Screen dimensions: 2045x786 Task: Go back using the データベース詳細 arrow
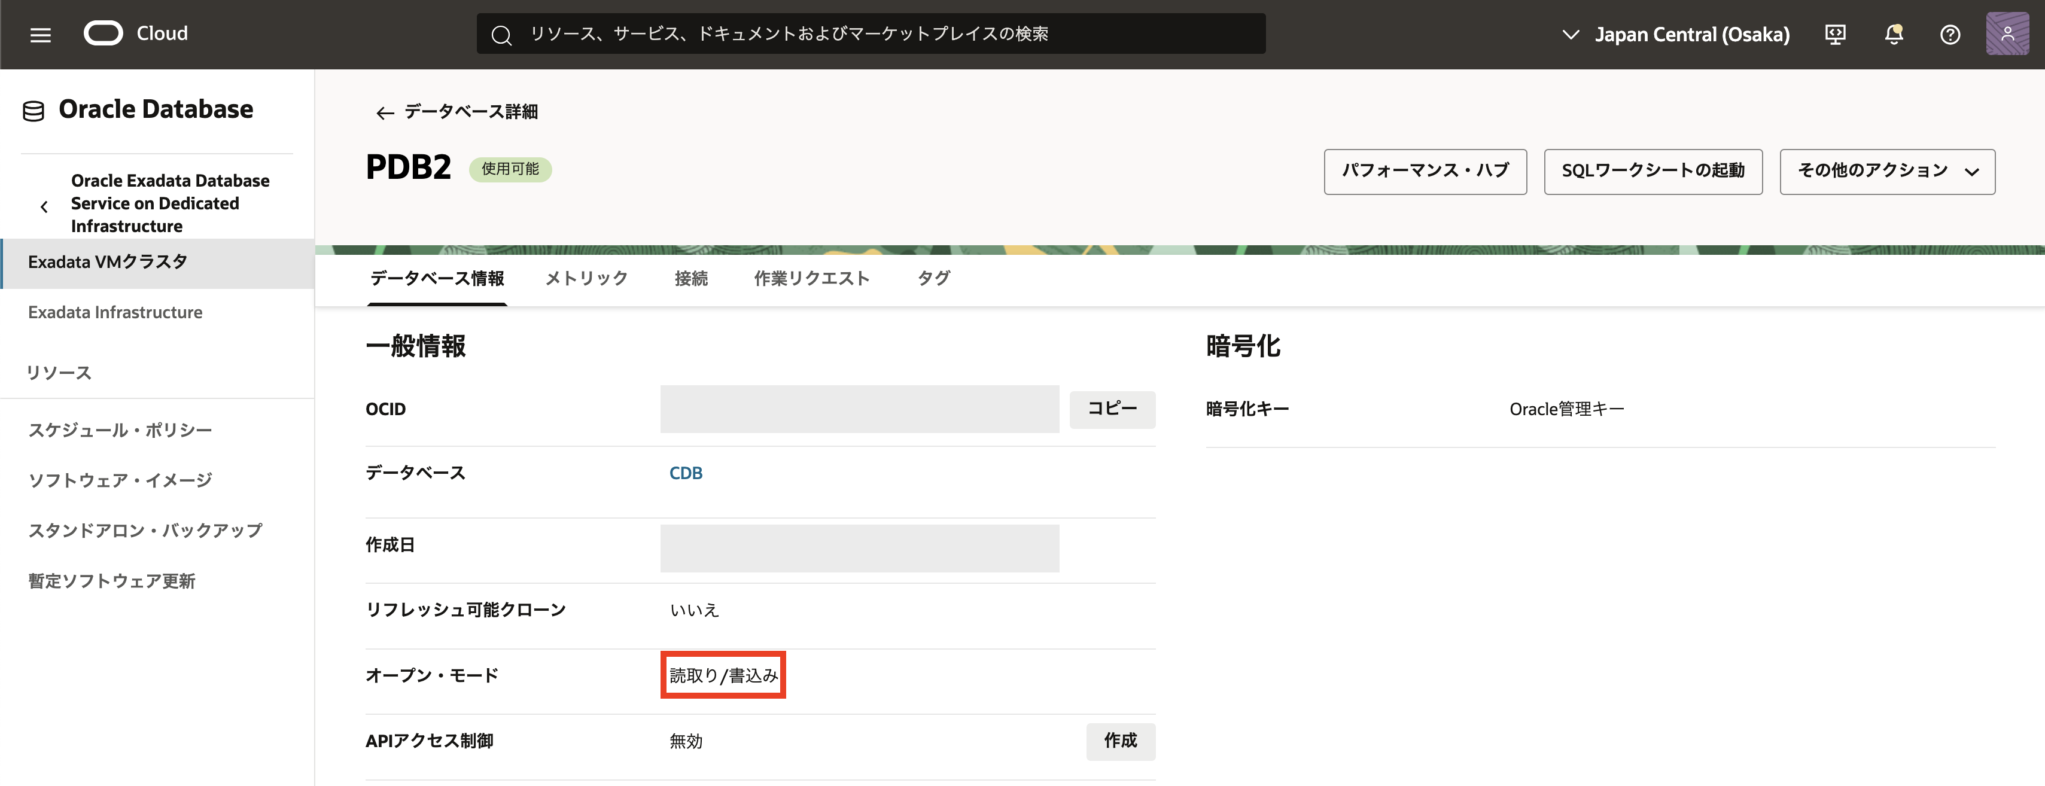click(385, 112)
